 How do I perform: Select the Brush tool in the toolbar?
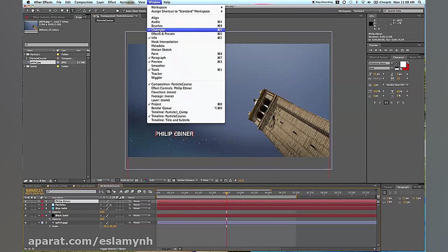point(79,10)
